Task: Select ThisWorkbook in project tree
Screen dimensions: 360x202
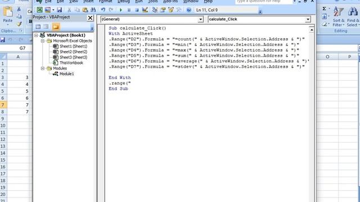Action: point(71,63)
